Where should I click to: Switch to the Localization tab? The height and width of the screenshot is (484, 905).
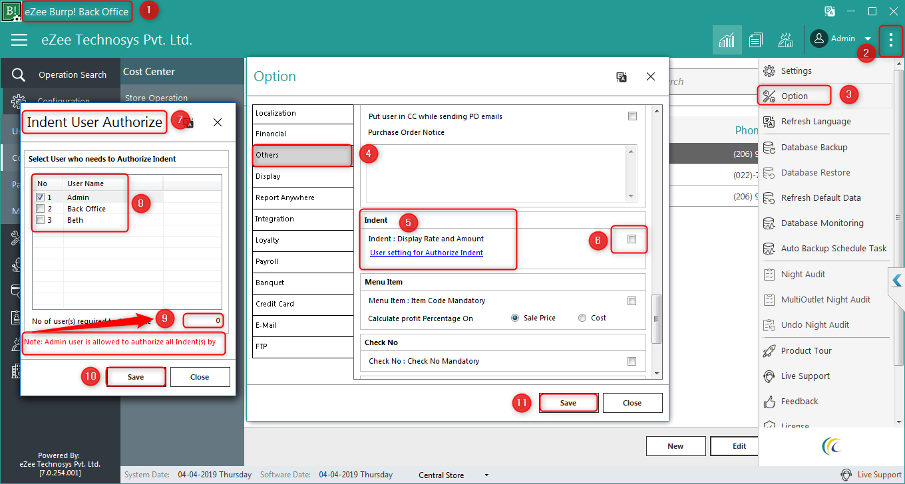tap(303, 113)
